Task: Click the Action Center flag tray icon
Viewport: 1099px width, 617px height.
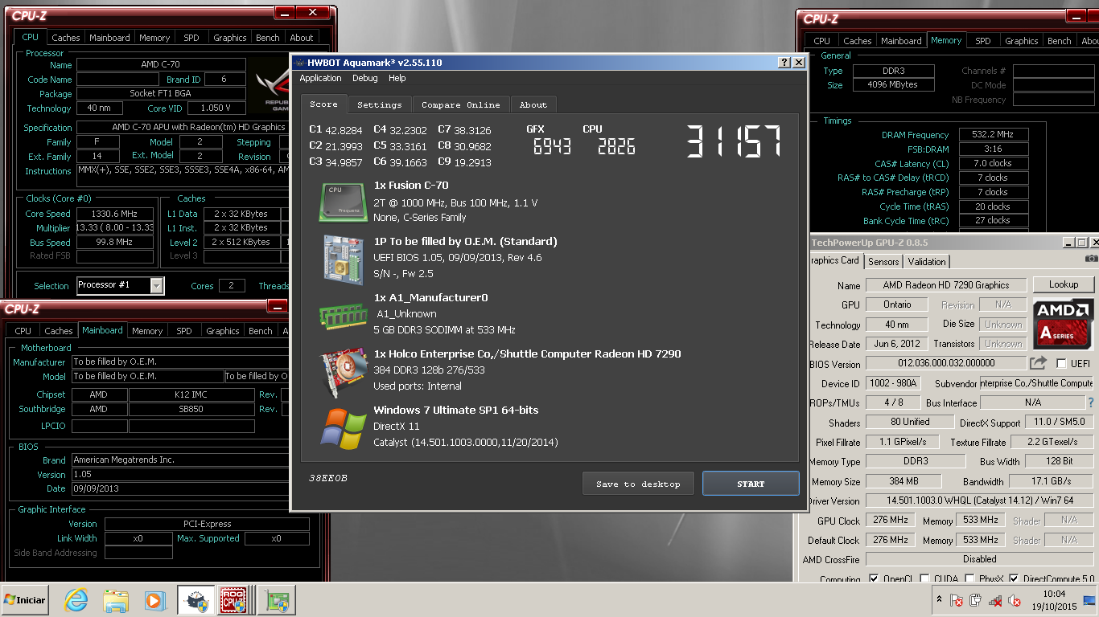Action: pos(957,600)
